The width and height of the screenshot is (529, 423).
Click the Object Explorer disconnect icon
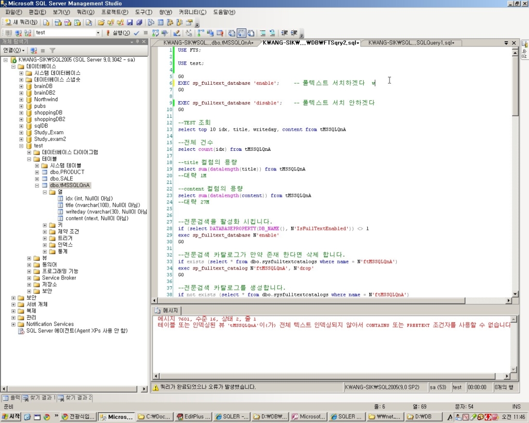click(34, 50)
